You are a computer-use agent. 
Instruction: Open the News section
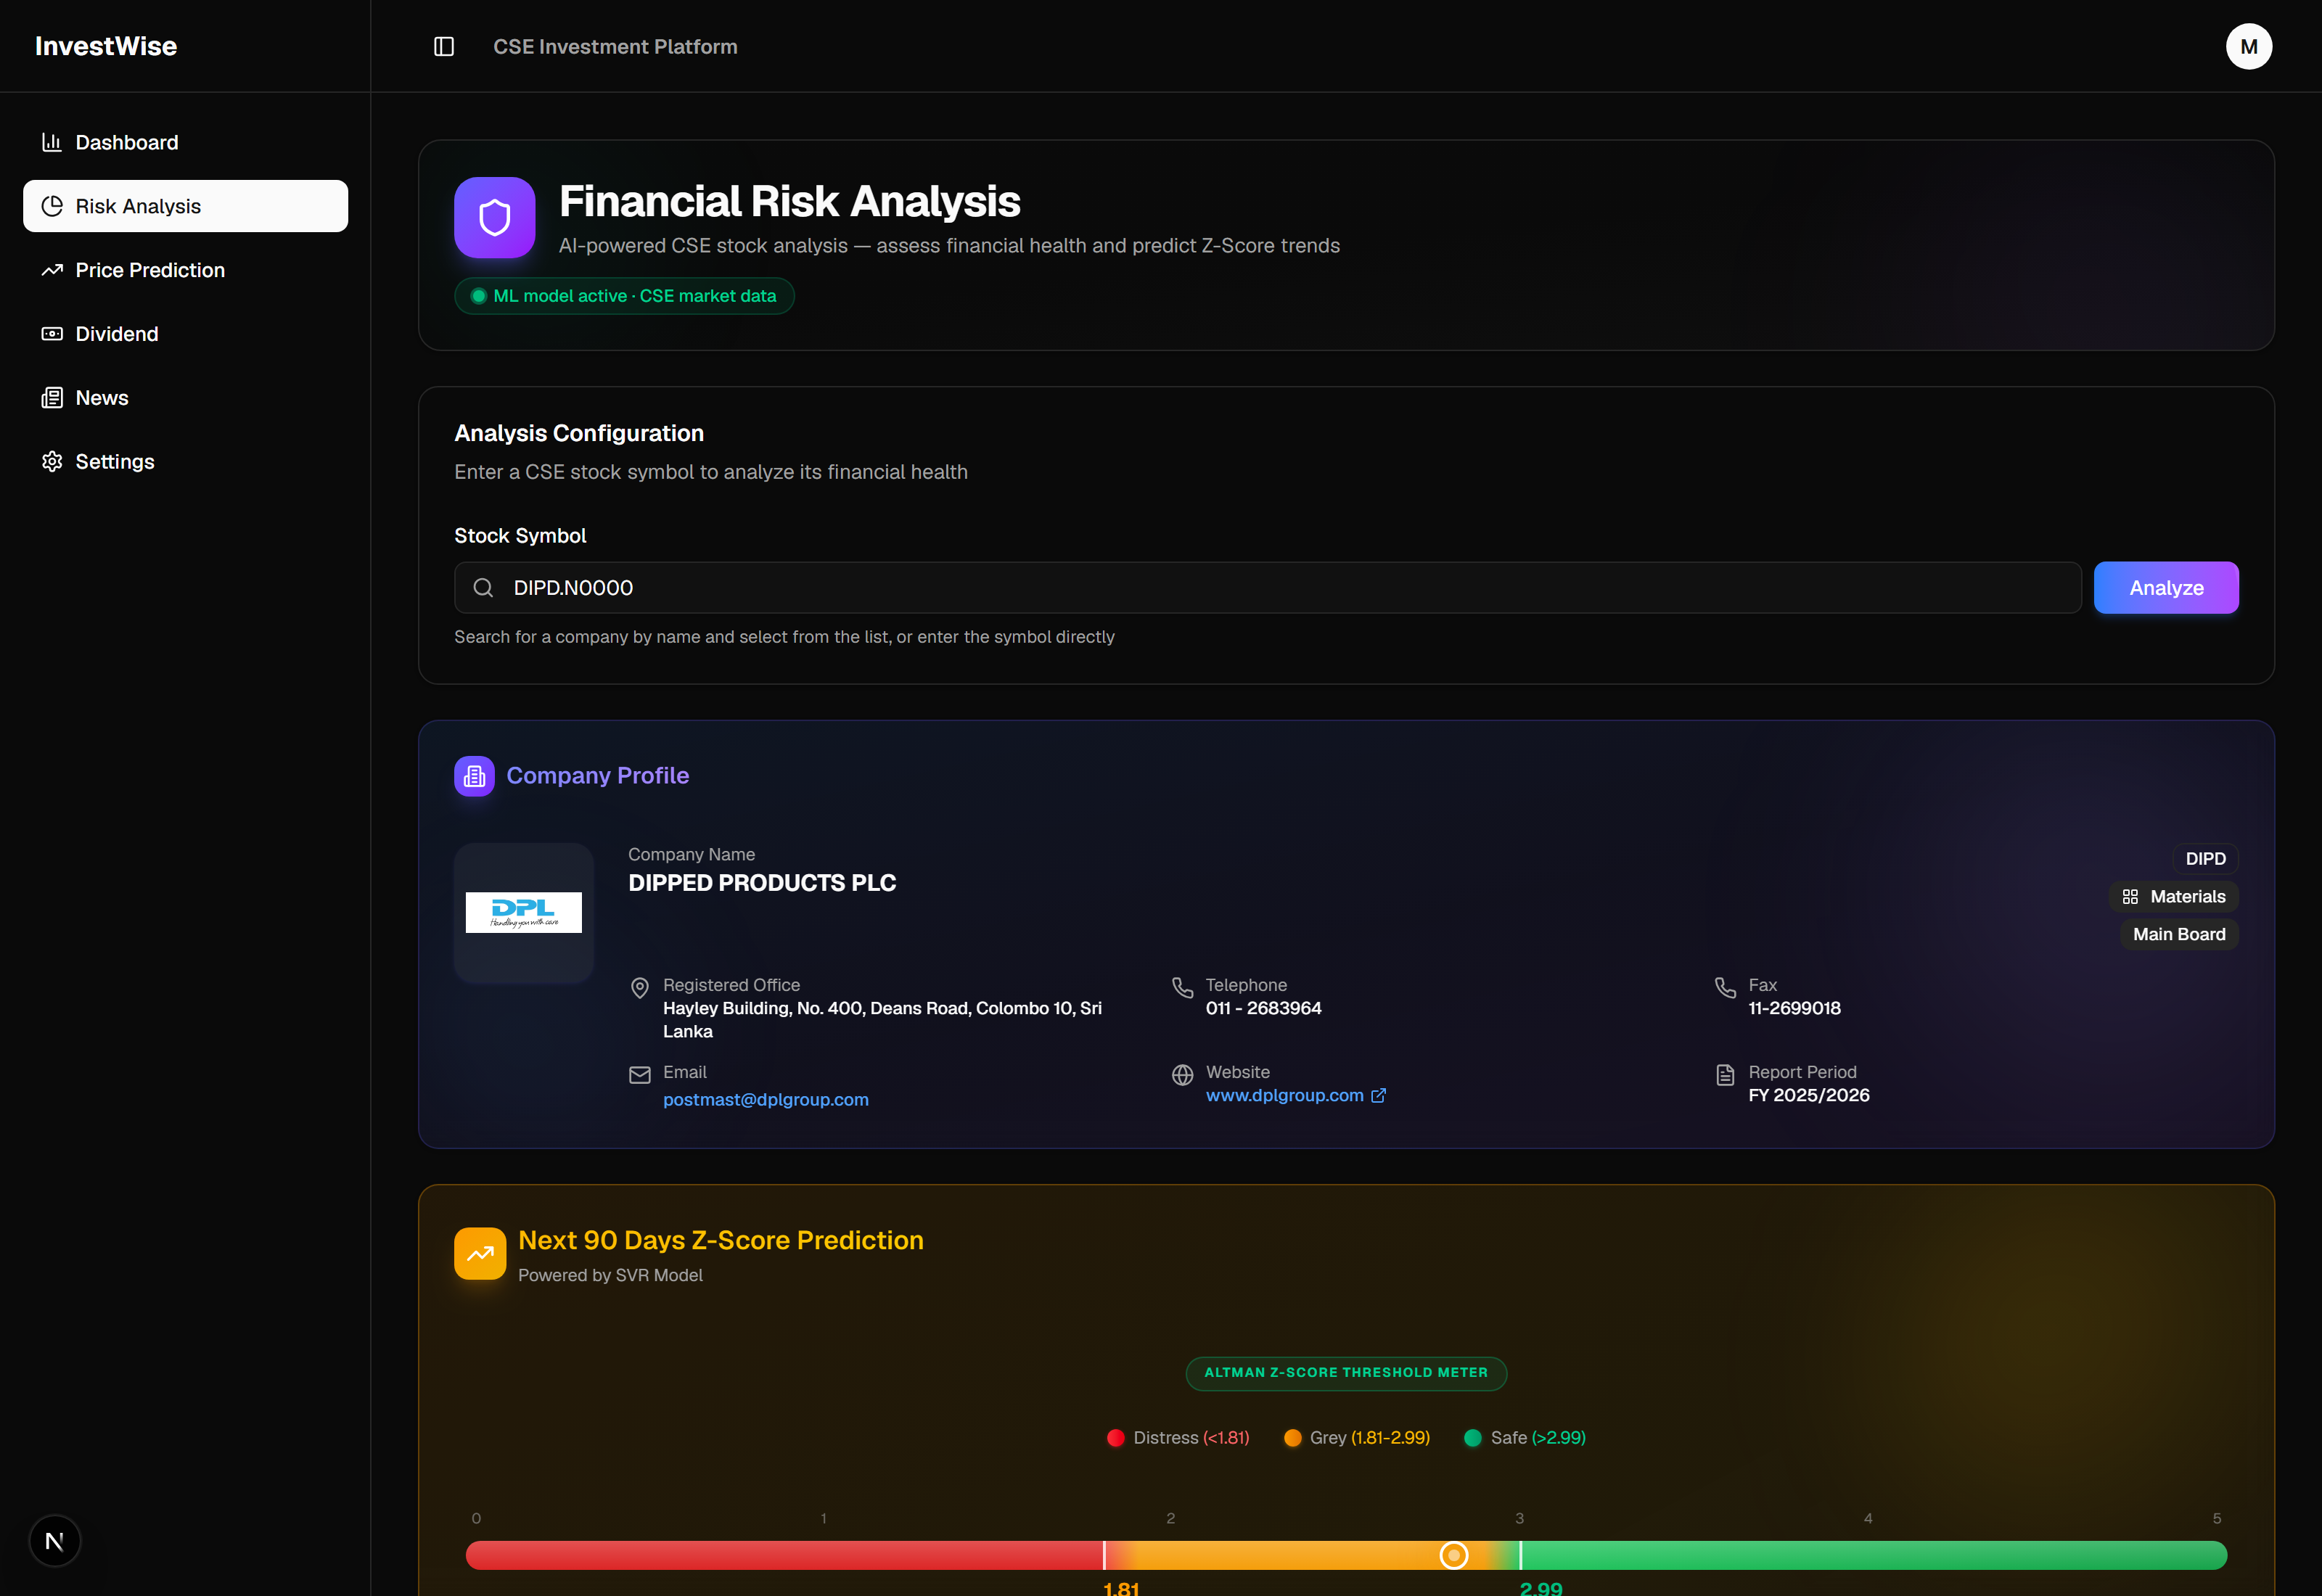[185, 398]
